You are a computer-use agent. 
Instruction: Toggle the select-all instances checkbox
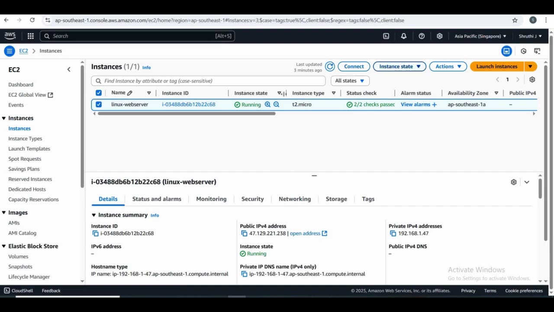pyautogui.click(x=99, y=93)
